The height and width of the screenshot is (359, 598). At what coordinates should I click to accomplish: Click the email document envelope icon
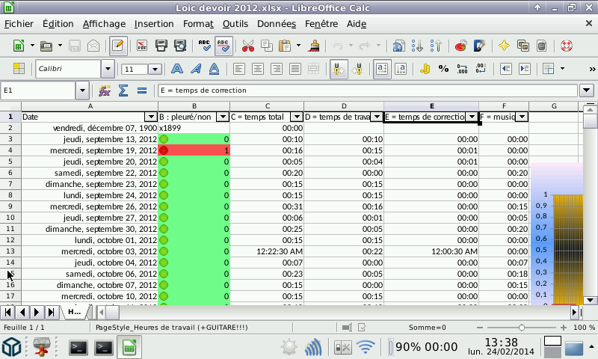point(93,46)
